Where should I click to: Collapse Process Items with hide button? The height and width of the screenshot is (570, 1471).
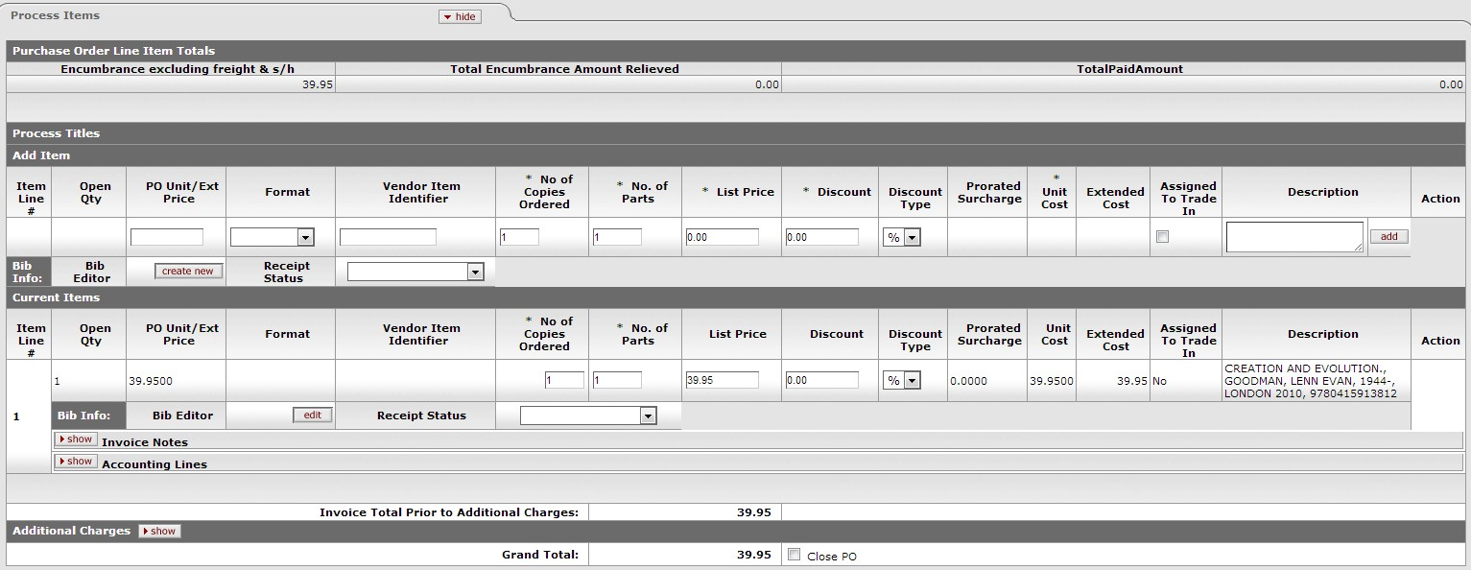tap(460, 16)
